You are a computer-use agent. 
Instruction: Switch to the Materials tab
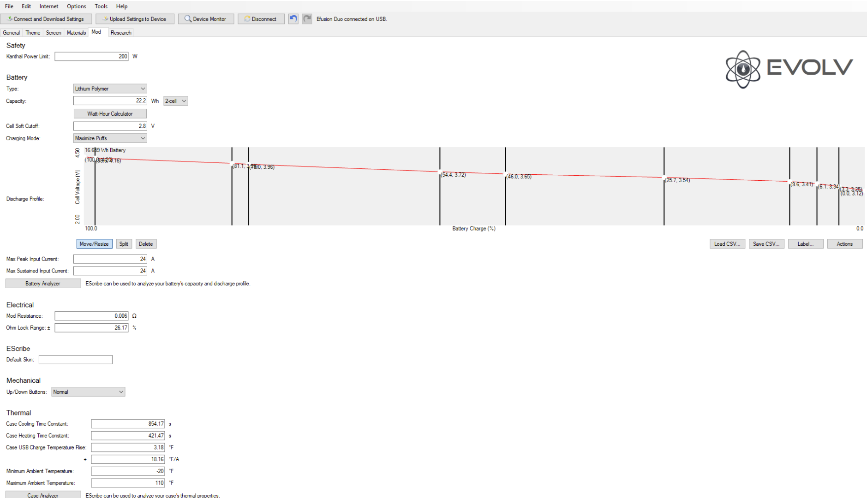coord(76,33)
